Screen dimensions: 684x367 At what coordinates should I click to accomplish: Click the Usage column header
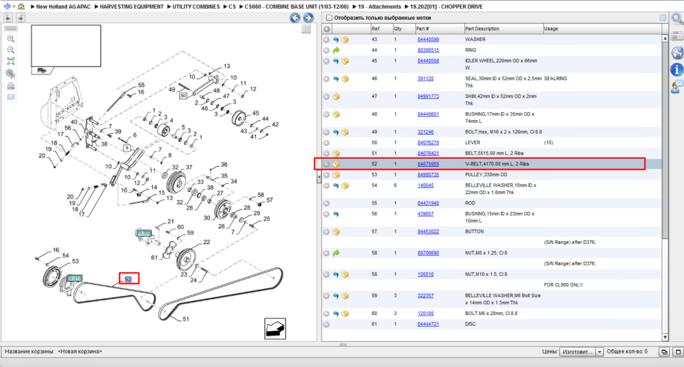point(602,29)
